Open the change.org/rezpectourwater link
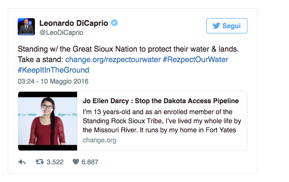This screenshot has width=289, height=182. coord(113,60)
